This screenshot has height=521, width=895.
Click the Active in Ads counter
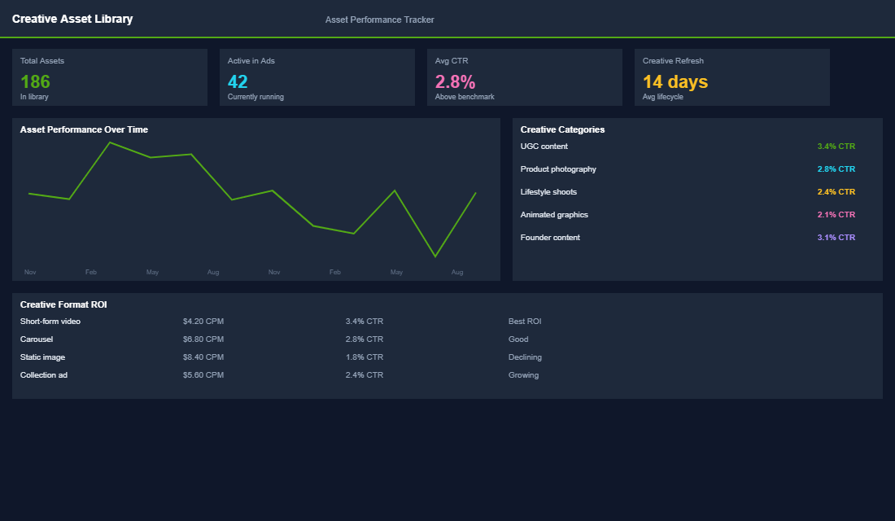[317, 77]
